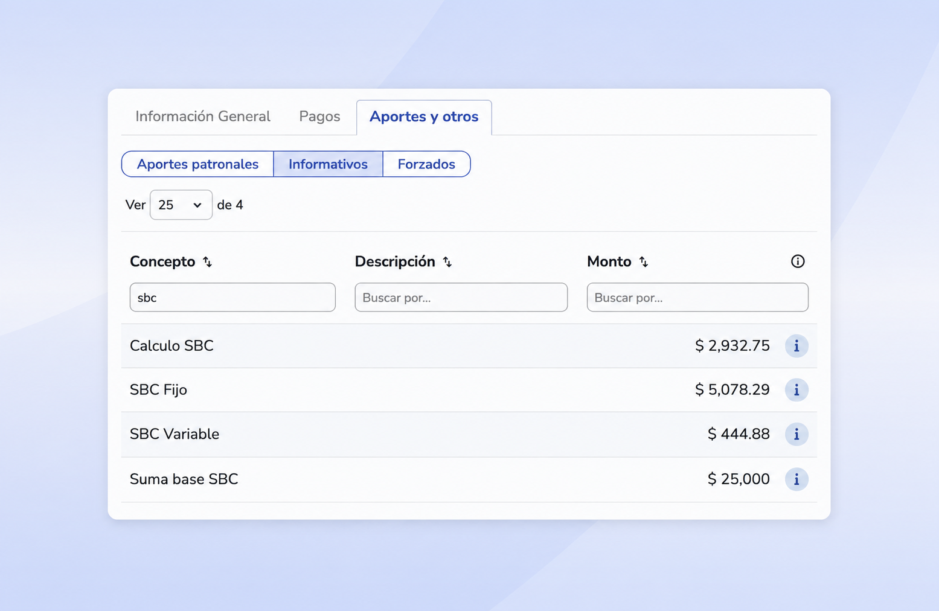Screen dimensions: 939x611
Task: Select the amount $ 444.88
Action: pos(739,434)
